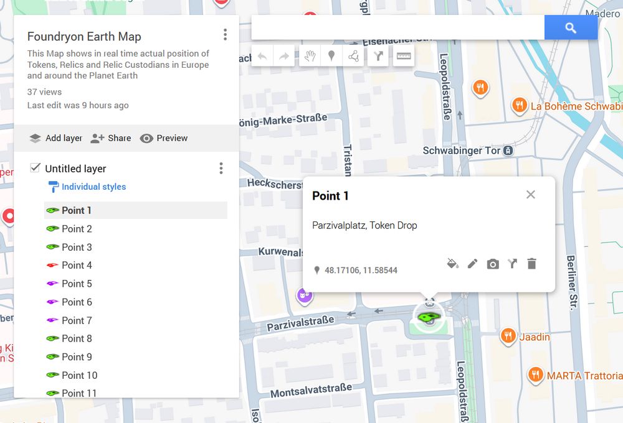Click the Schwabinger Tor tram stop icon

508,151
